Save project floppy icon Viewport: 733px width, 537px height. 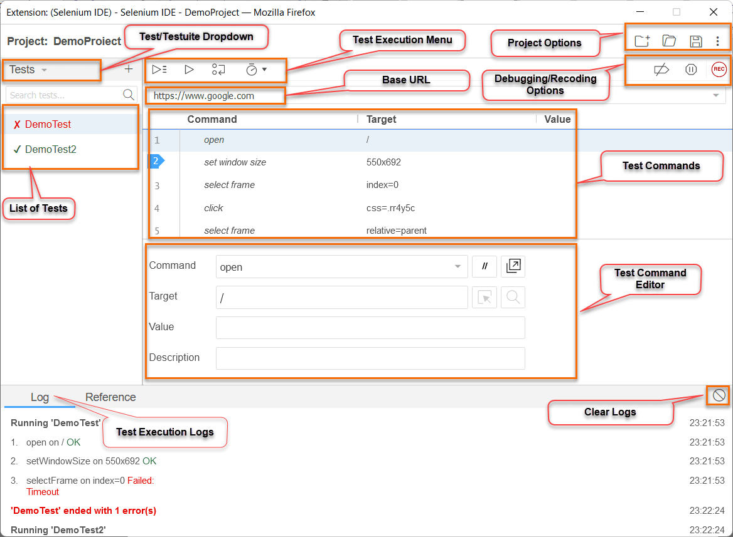(695, 41)
